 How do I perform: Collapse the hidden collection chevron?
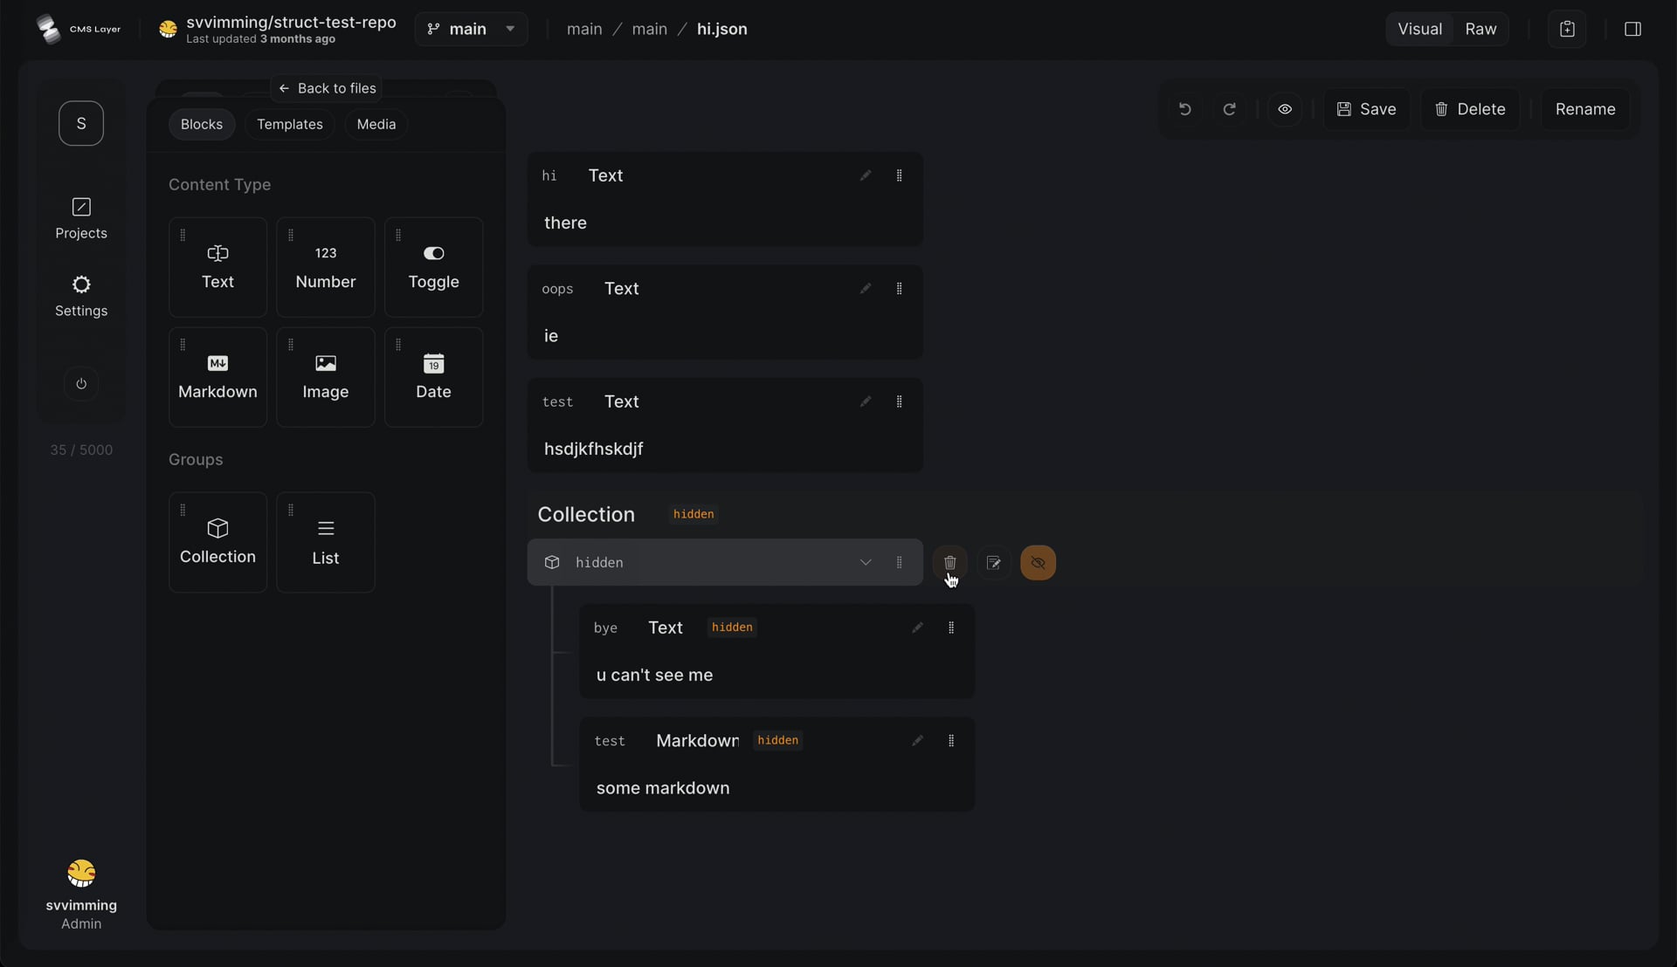click(866, 563)
